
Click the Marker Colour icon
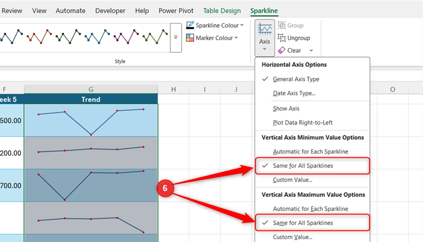click(x=190, y=38)
